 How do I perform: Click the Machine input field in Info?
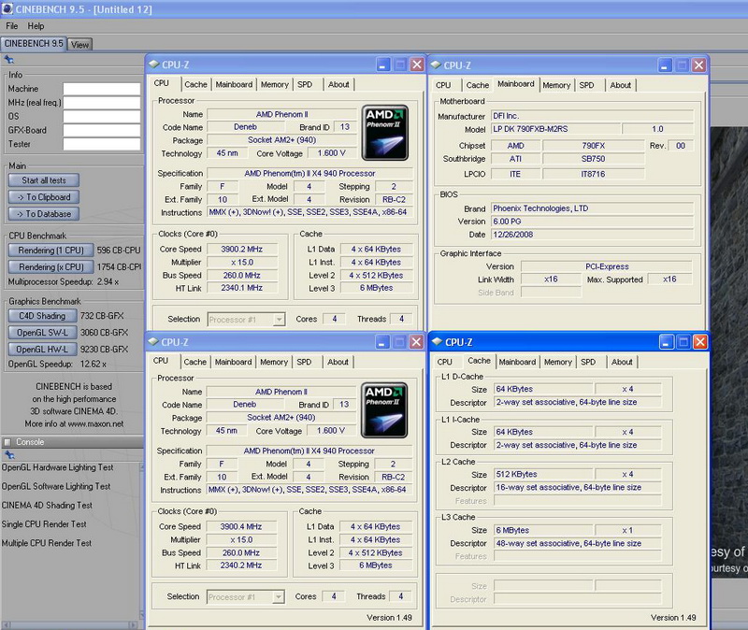pyautogui.click(x=101, y=89)
